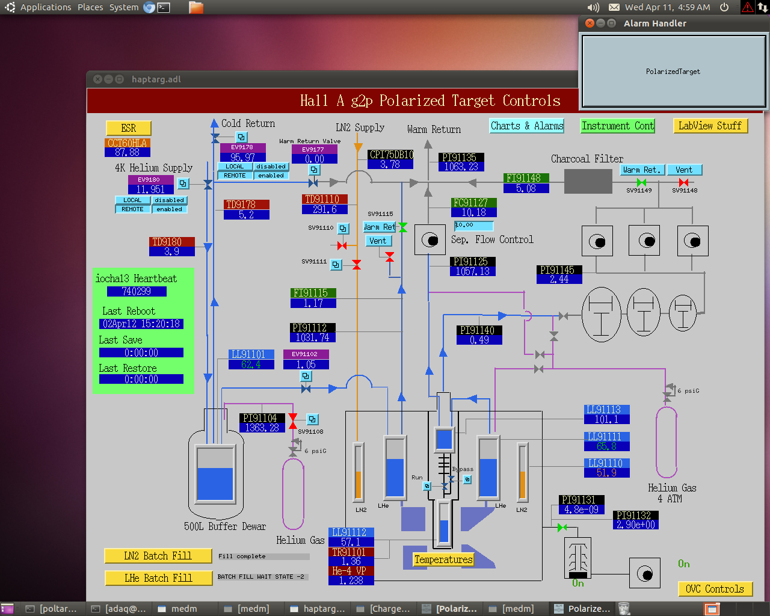Screen dimensions: 770x616
Task: Open the terminal launcher in top panel
Action: click(x=164, y=7)
